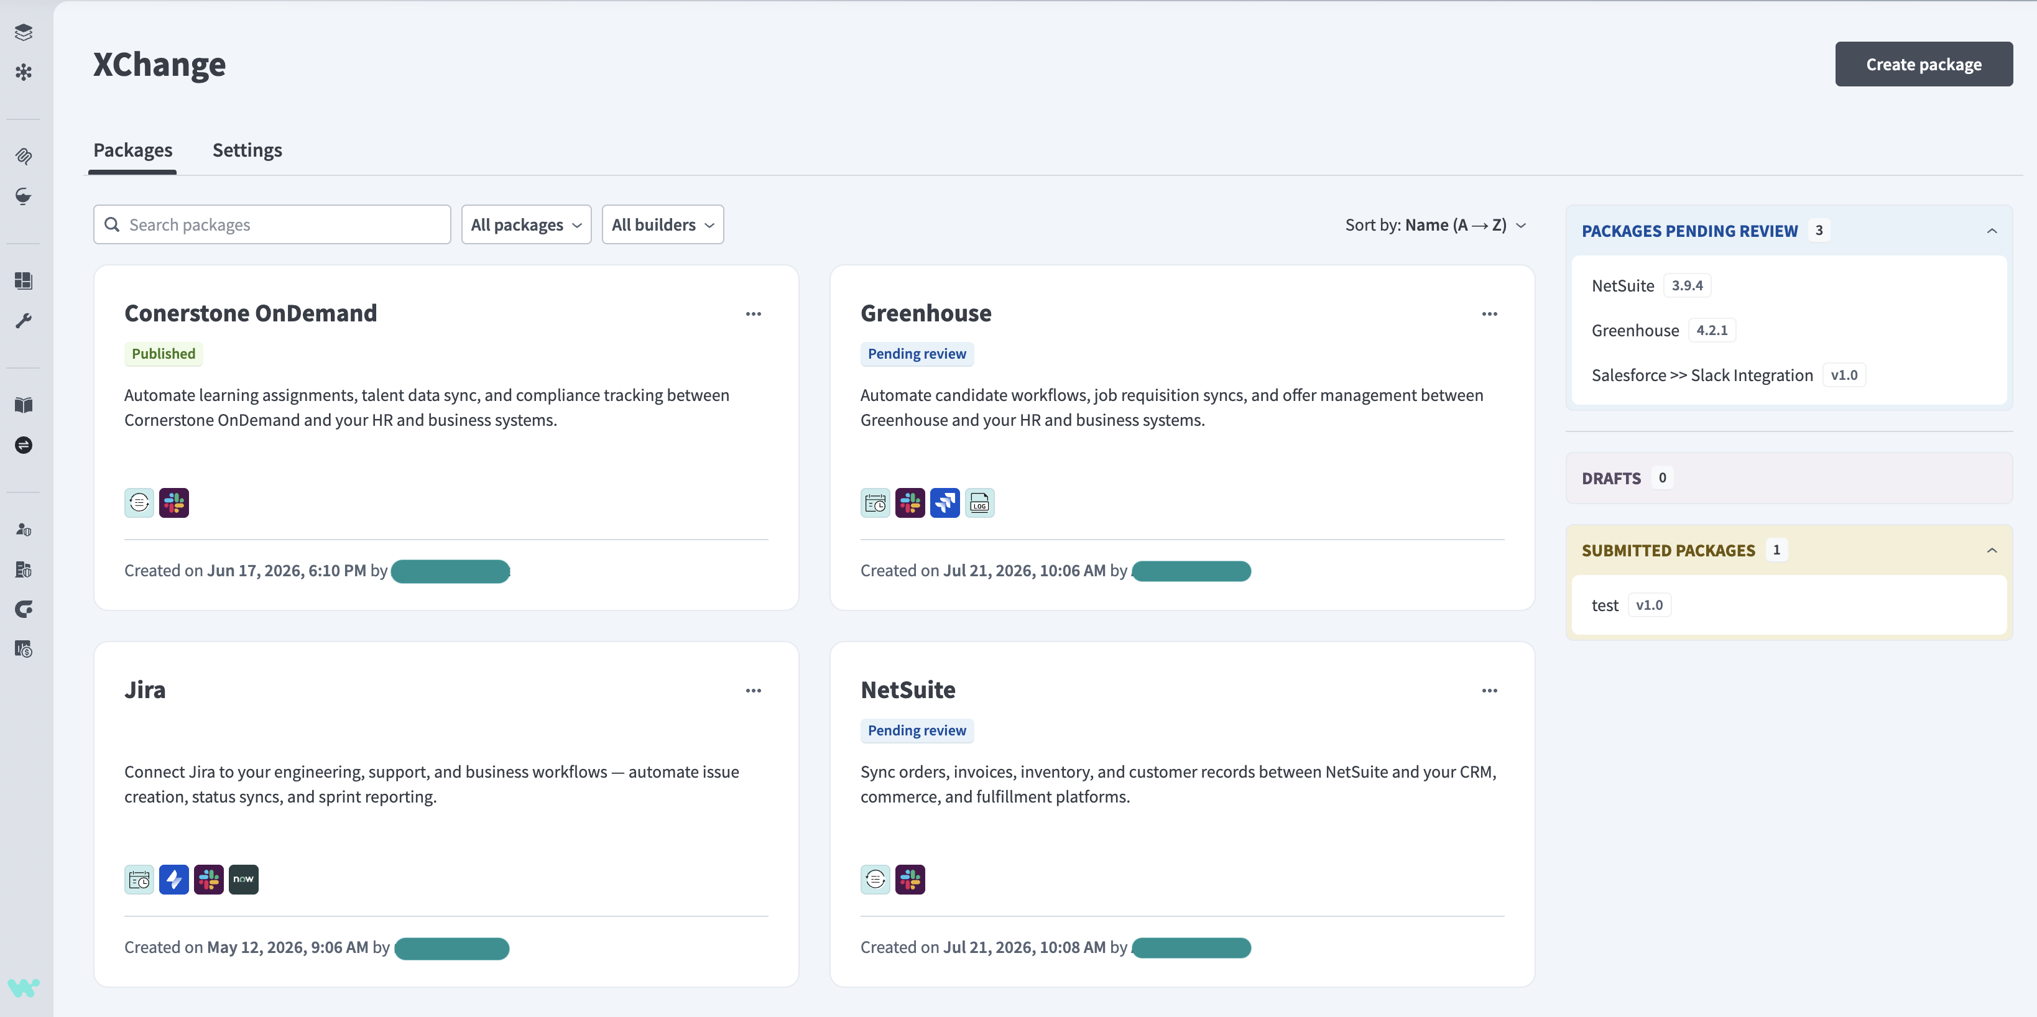The image size is (2037, 1017).
Task: Click the Jun 17, 2026, 6:10 PM date
Action: pos(286,570)
